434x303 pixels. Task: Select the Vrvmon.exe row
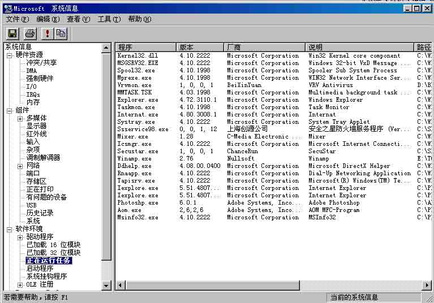click(273, 85)
